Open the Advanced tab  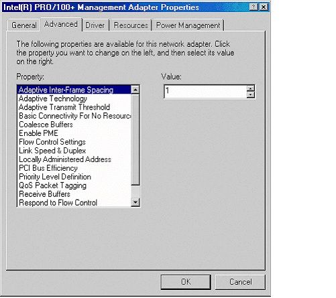(61, 24)
